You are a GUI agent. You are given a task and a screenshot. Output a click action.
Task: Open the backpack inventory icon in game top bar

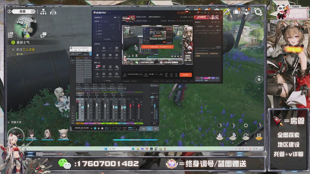236,12
